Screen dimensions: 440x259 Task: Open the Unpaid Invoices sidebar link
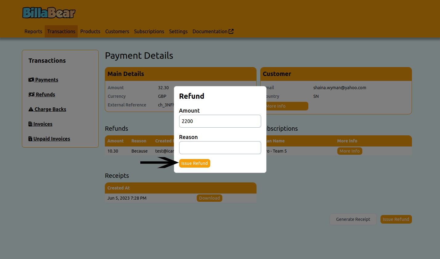pos(49,139)
